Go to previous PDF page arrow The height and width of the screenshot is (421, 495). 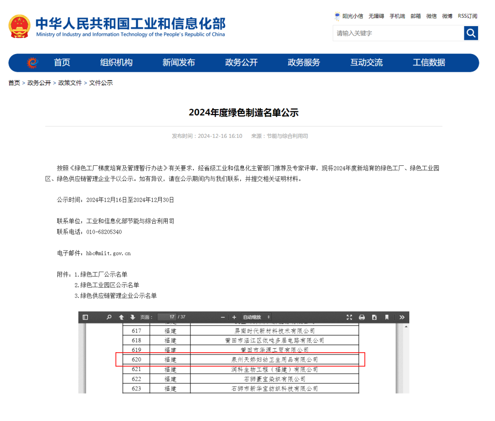(x=121, y=317)
